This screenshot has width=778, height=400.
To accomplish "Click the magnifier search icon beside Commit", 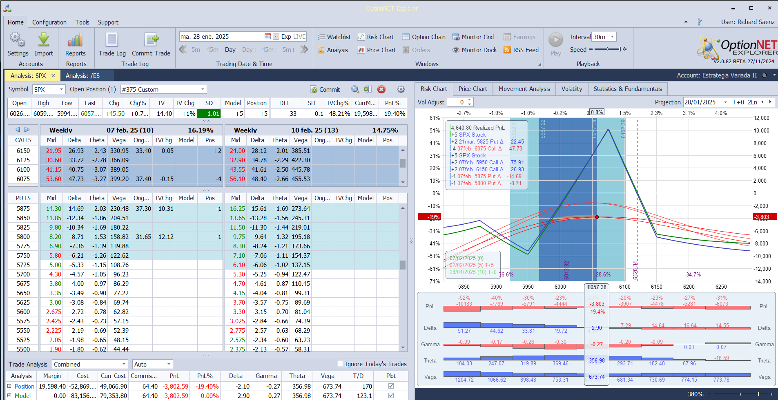I will [x=355, y=89].
